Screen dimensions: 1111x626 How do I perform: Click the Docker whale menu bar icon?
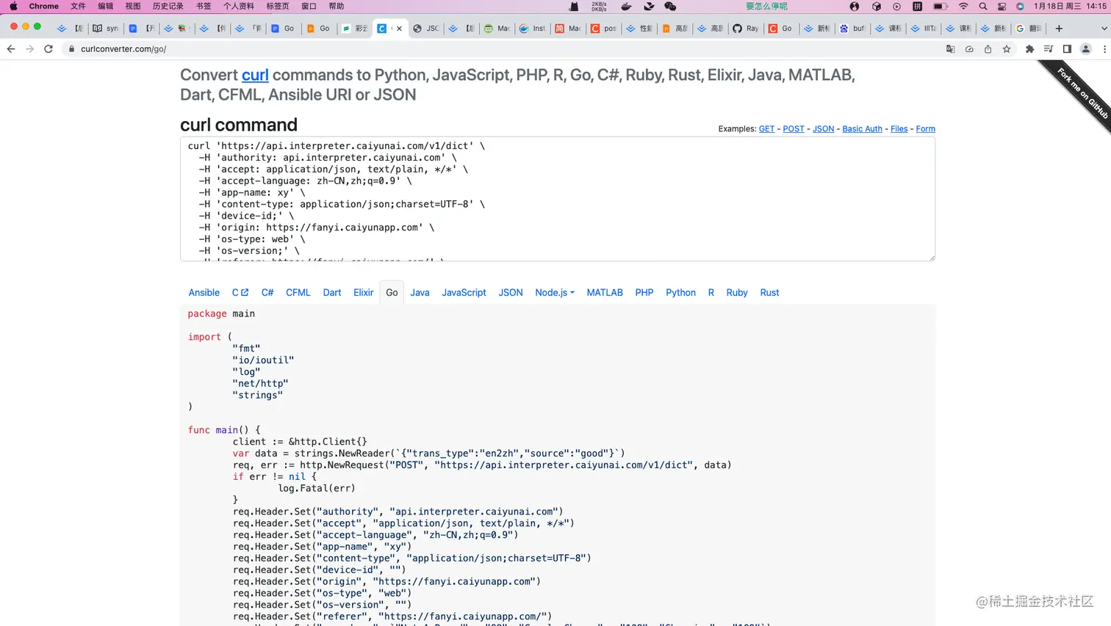pos(626,7)
